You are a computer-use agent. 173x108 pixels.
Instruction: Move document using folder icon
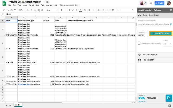coord(48,2)
